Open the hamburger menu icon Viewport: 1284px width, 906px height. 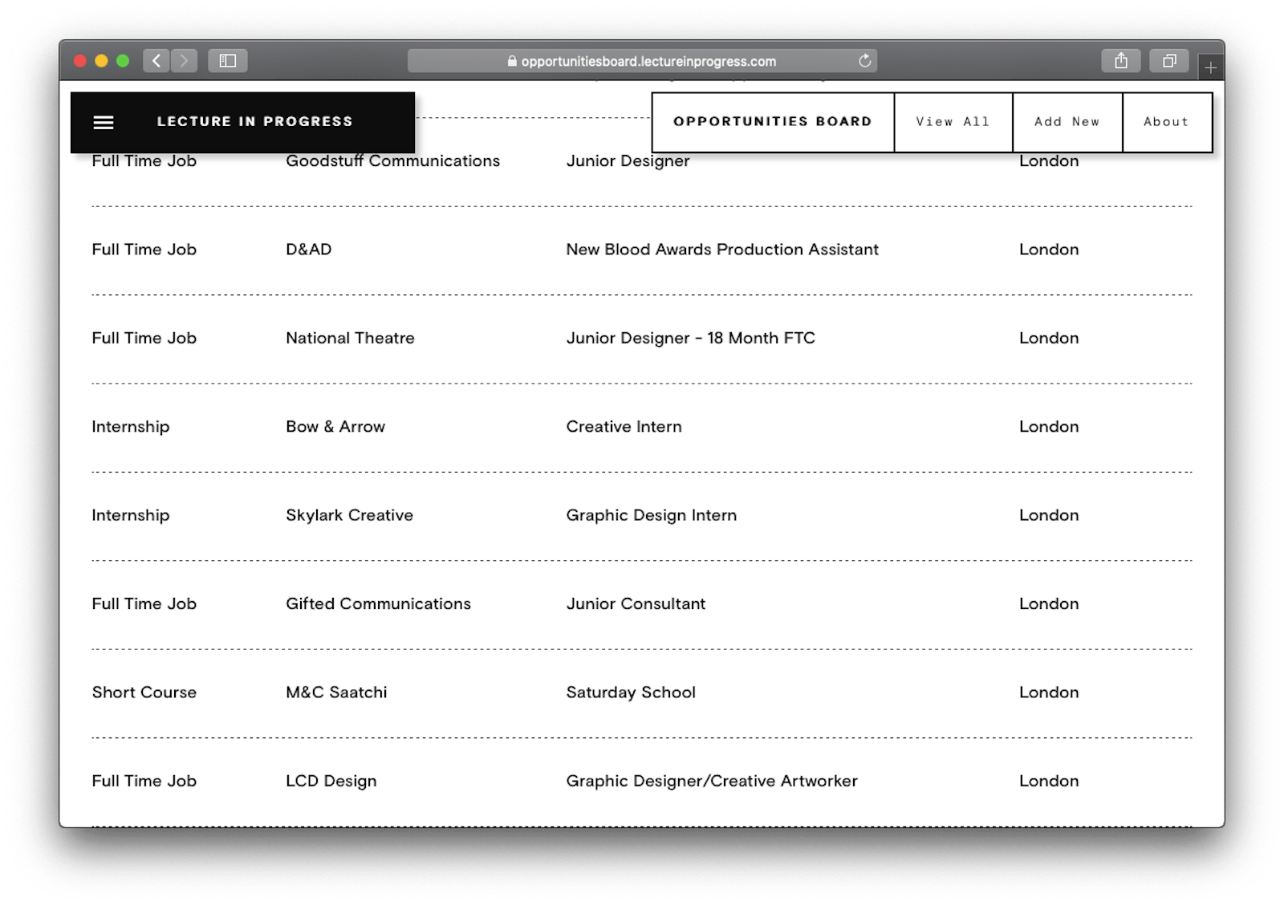[104, 122]
